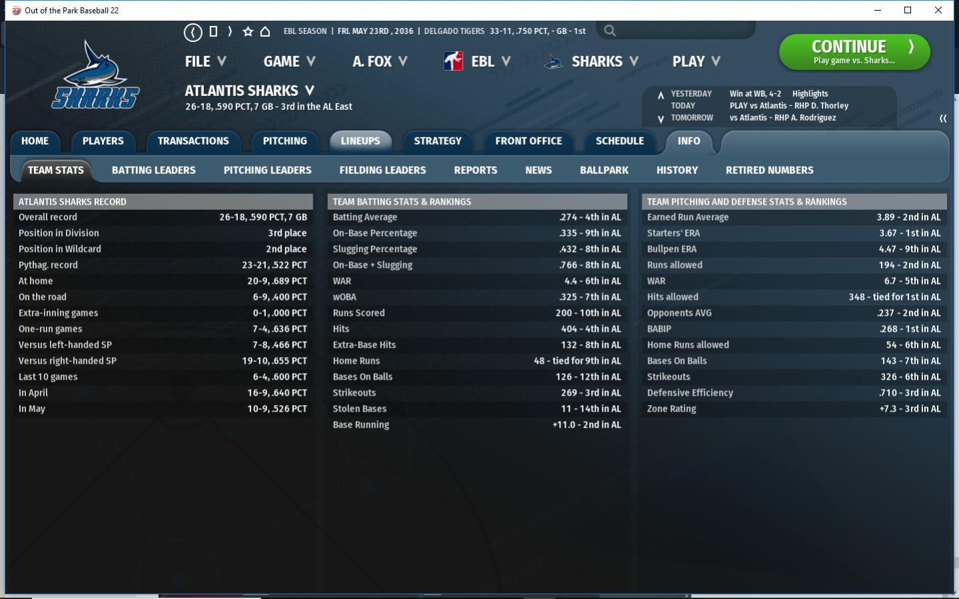Click the 'Stolen Bases' stat row
The image size is (959, 599).
[x=477, y=409]
